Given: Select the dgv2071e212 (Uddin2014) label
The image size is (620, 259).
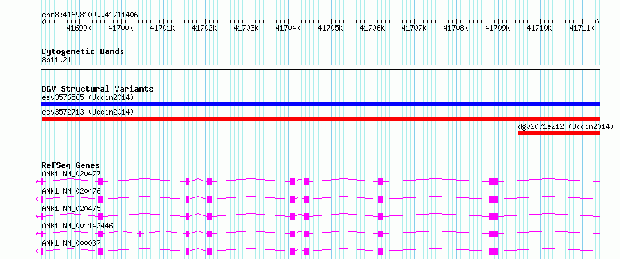Looking at the screenshot, I should click(566, 126).
